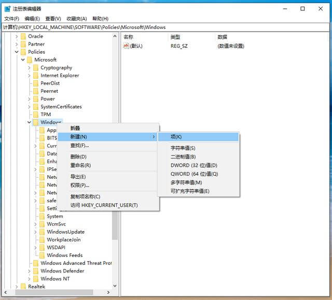Select 导出(E) in the context menu
The image size is (332, 300).
coord(78,177)
